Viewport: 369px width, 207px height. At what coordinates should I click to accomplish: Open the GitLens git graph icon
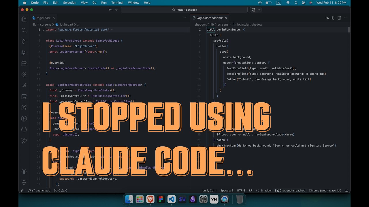click(x=24, y=119)
